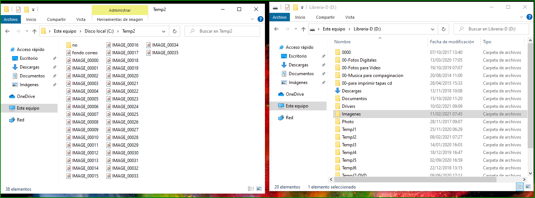
Task: Switch Libreria-D window to large icons view
Action: (x=528, y=187)
